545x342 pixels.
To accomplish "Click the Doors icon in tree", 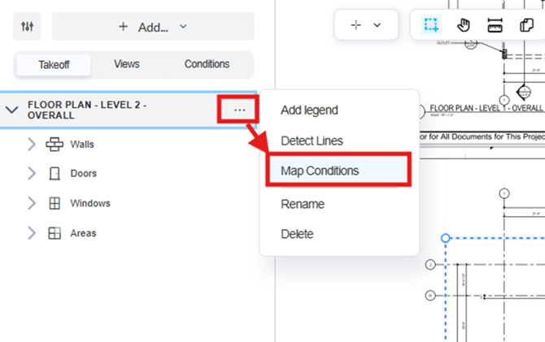I will (54, 174).
